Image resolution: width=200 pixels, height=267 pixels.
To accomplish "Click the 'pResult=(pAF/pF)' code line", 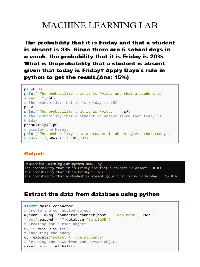I will [x=41, y=125].
